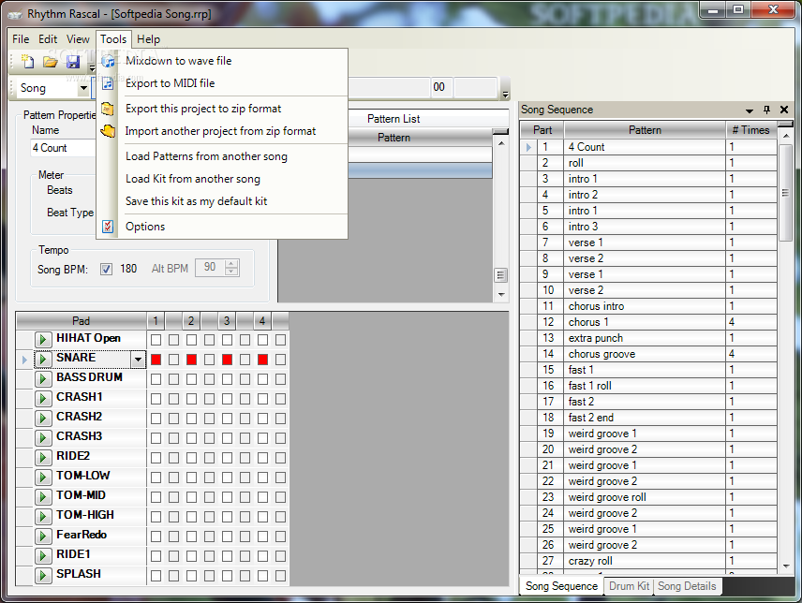Viewport: 802px width, 603px height.
Task: Choose Load Kit from another song
Action: click(193, 179)
